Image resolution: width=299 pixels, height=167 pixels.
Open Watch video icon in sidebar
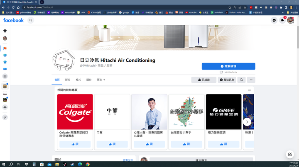tap(5, 56)
